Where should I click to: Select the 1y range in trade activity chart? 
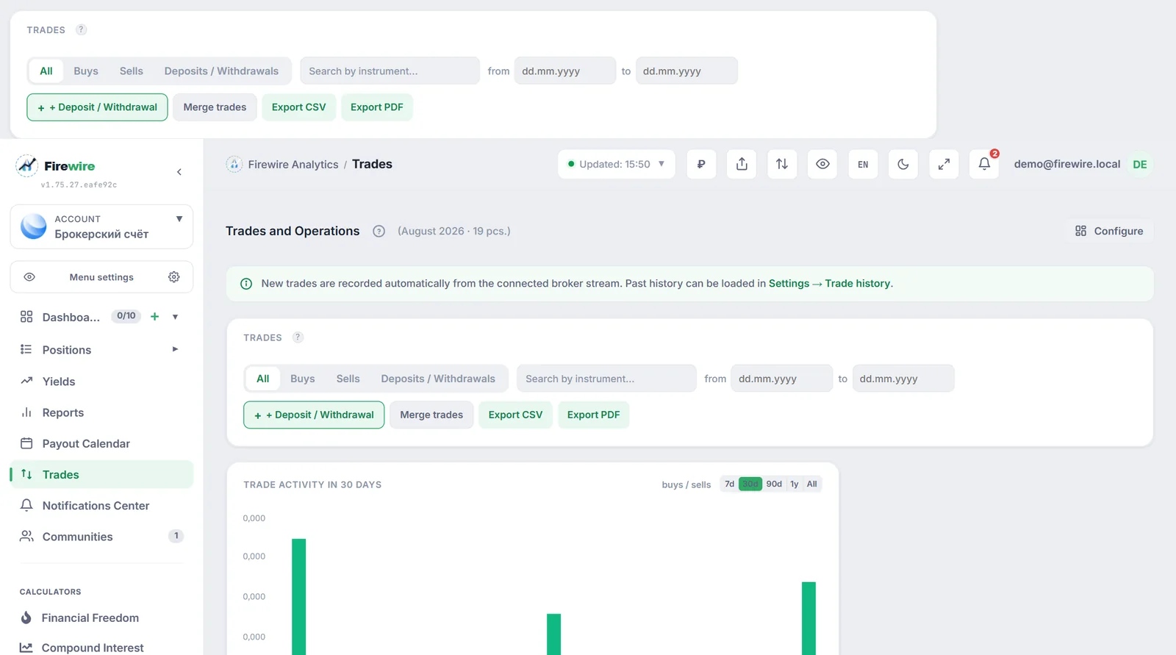tap(795, 484)
